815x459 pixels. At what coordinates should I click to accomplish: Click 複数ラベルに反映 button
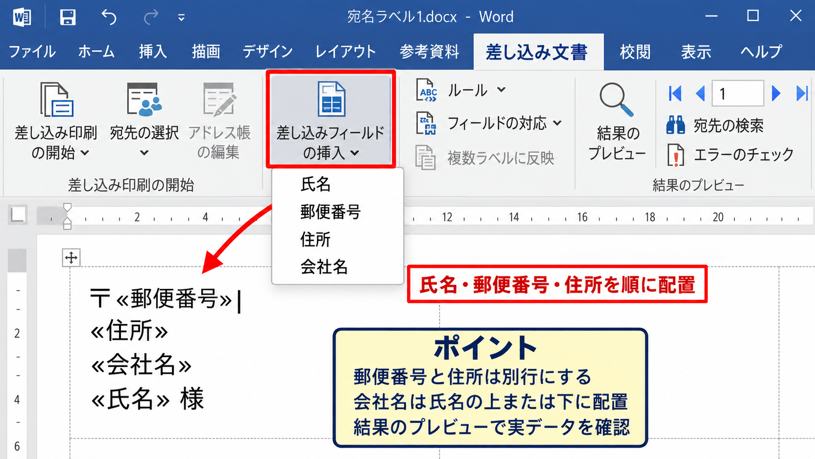pos(485,158)
